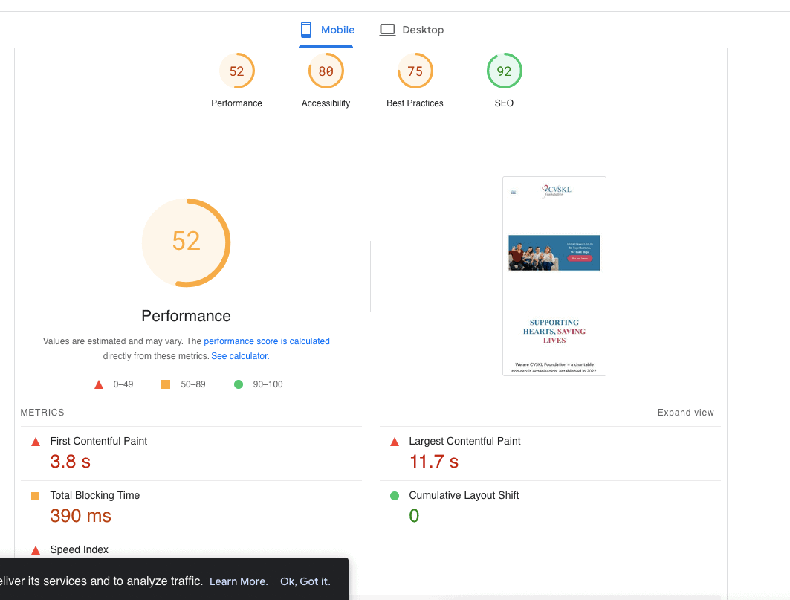The image size is (790, 600).
Task: Switch to the Mobile tab
Action: [327, 30]
